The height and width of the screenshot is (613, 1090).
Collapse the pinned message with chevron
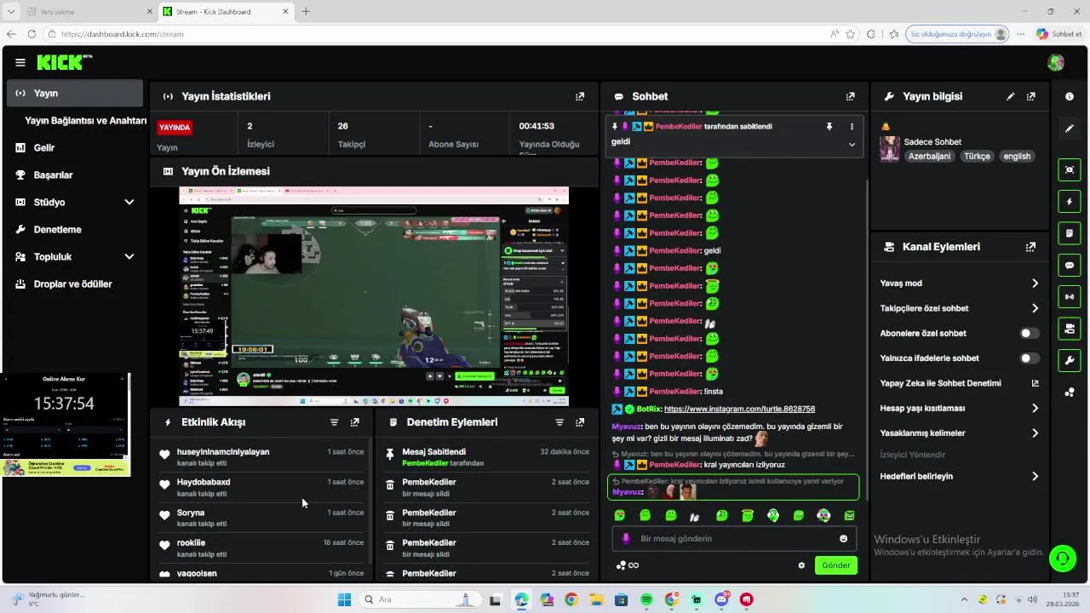pos(852,144)
